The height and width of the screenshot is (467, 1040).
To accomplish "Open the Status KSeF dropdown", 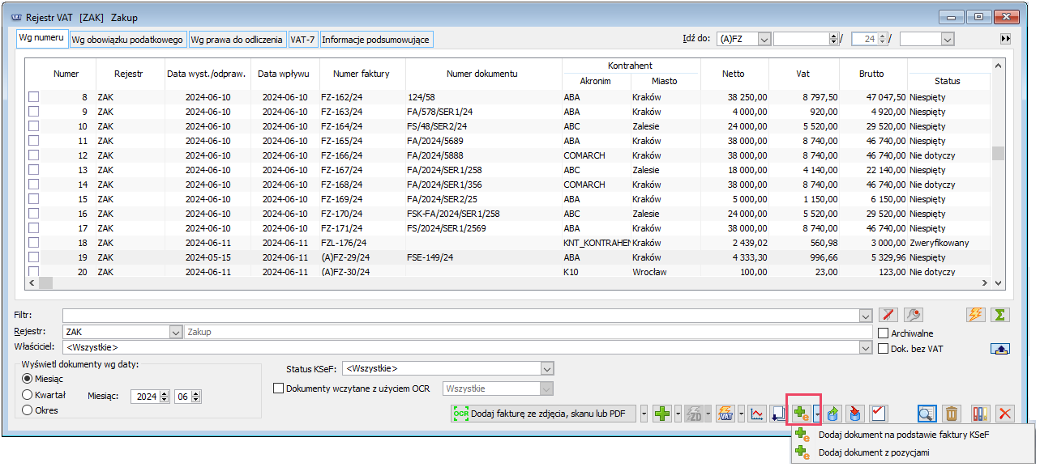I will click(546, 369).
